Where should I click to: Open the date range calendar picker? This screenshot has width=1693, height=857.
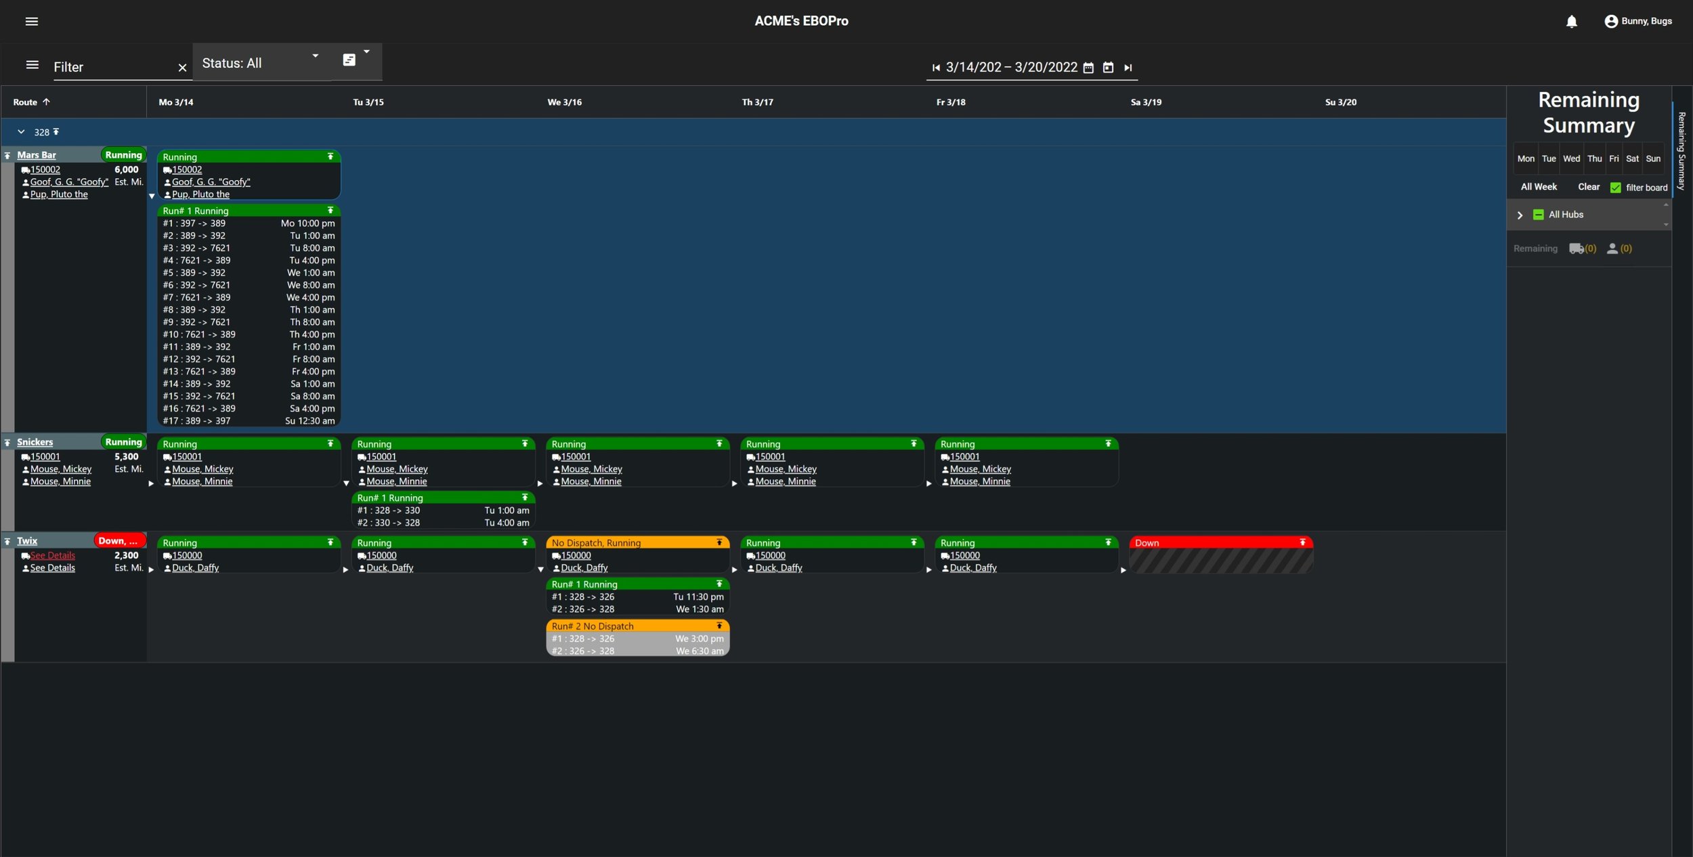coord(1088,68)
